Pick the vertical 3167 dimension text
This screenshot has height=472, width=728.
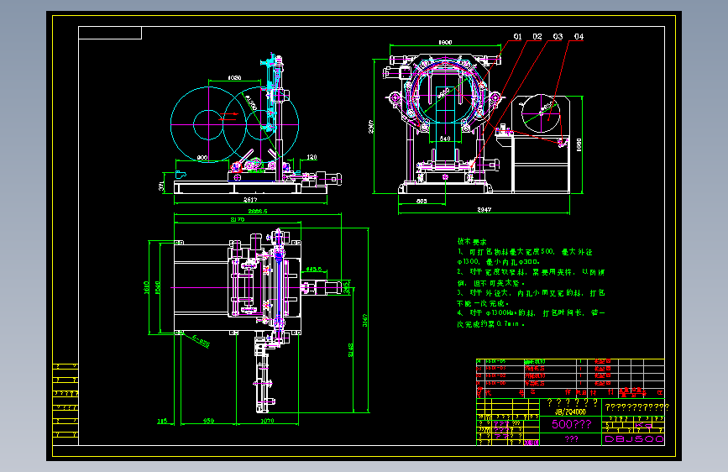point(365,320)
